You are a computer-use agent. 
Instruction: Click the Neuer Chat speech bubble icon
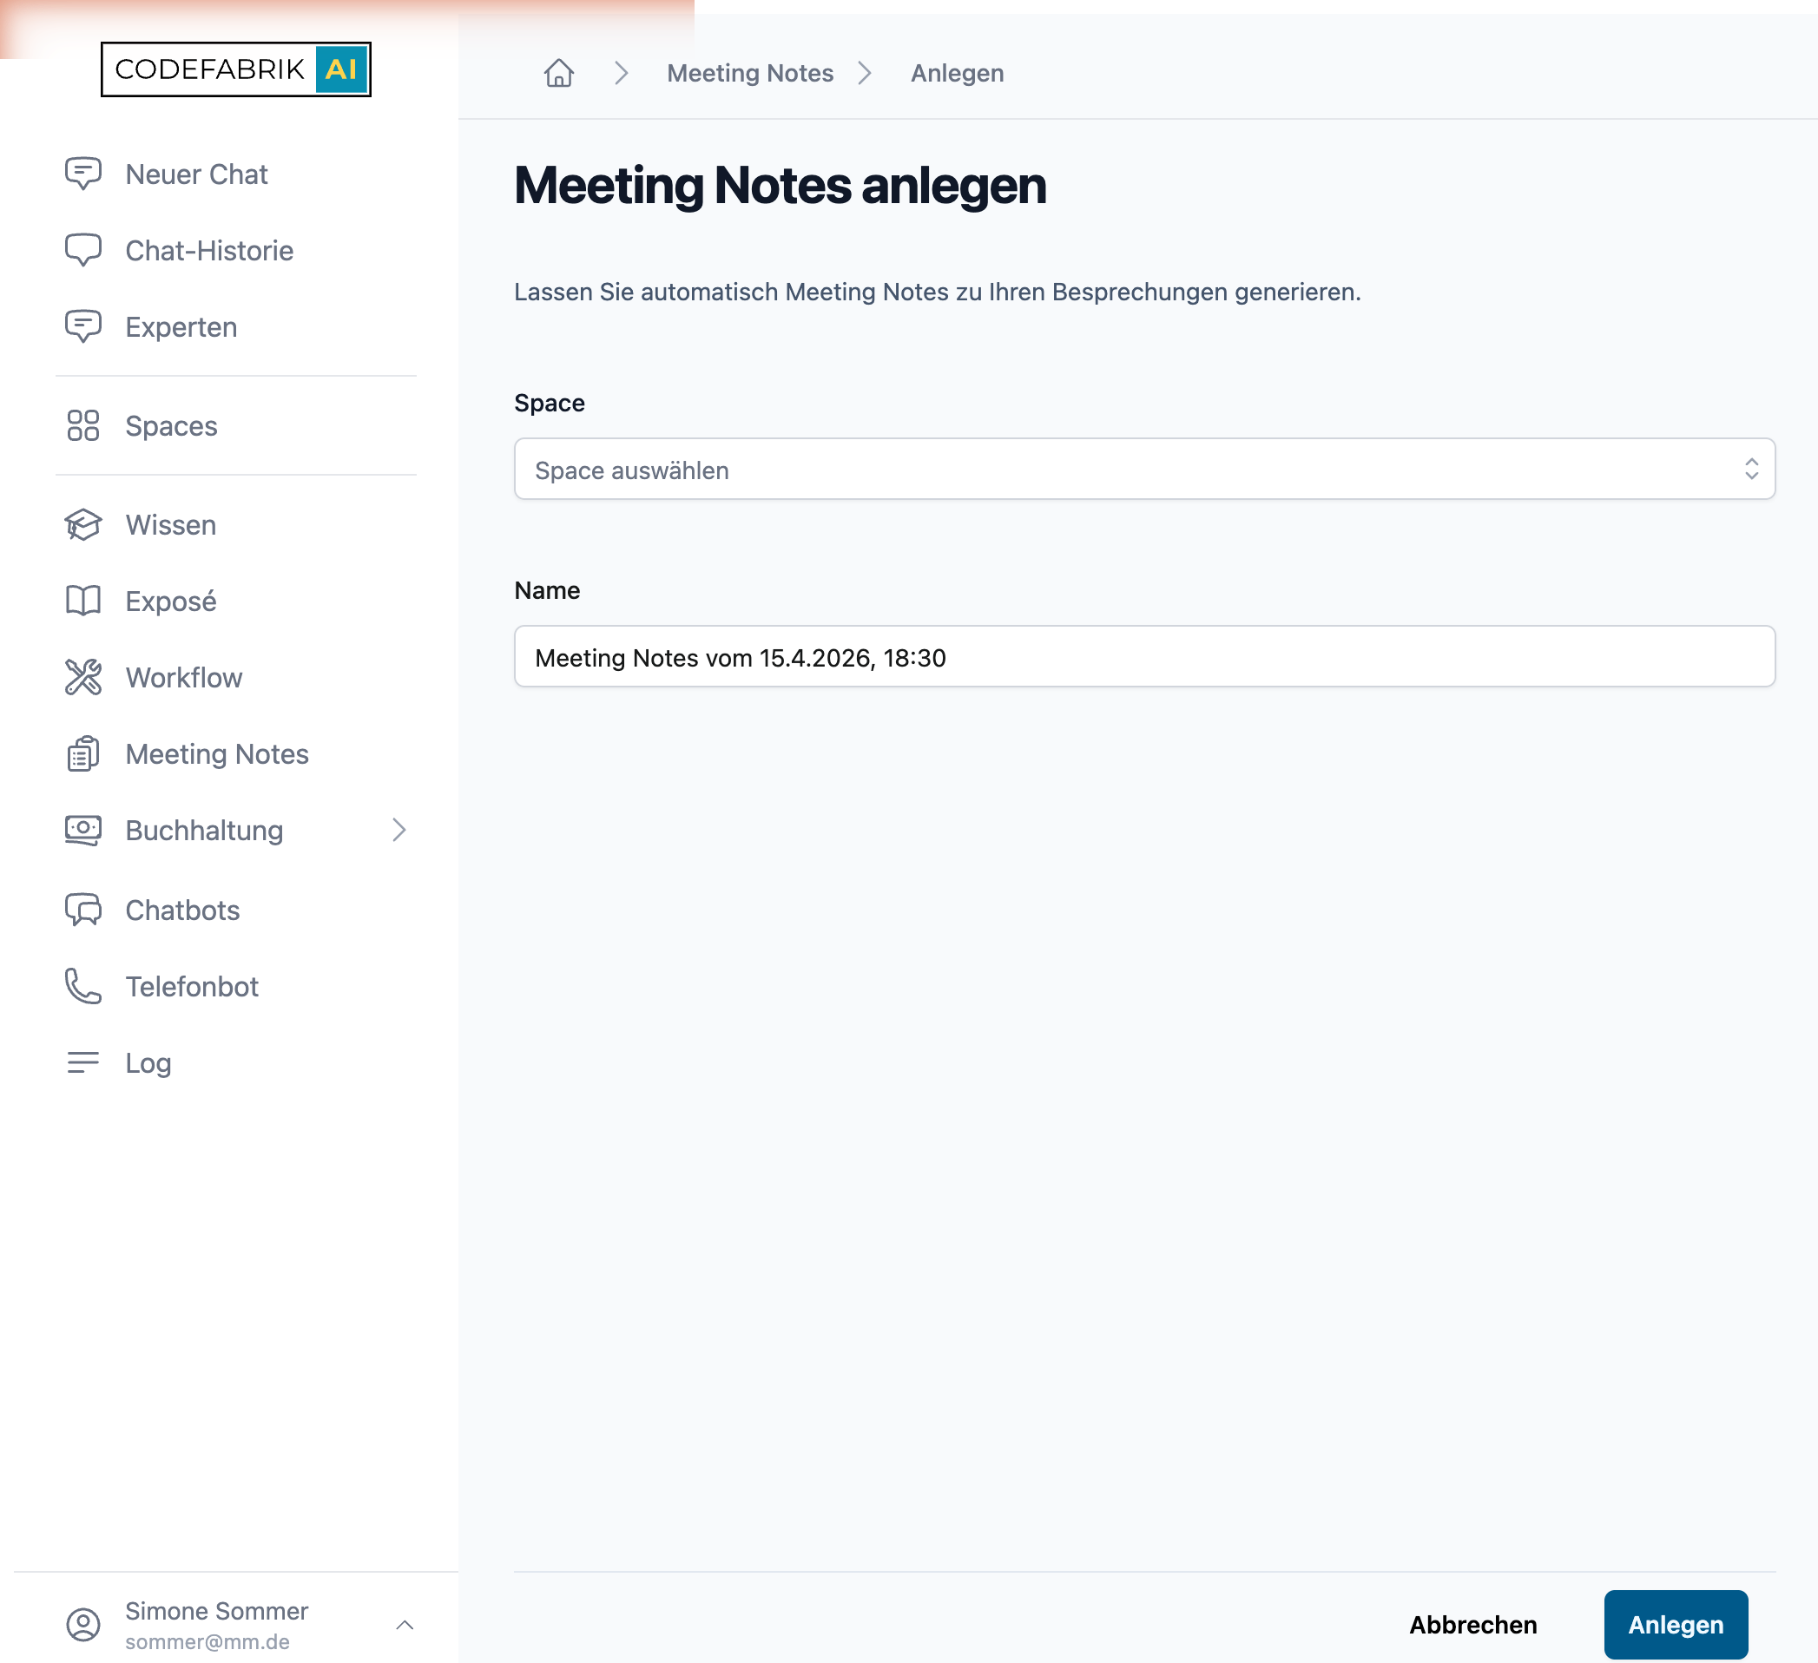click(x=83, y=174)
